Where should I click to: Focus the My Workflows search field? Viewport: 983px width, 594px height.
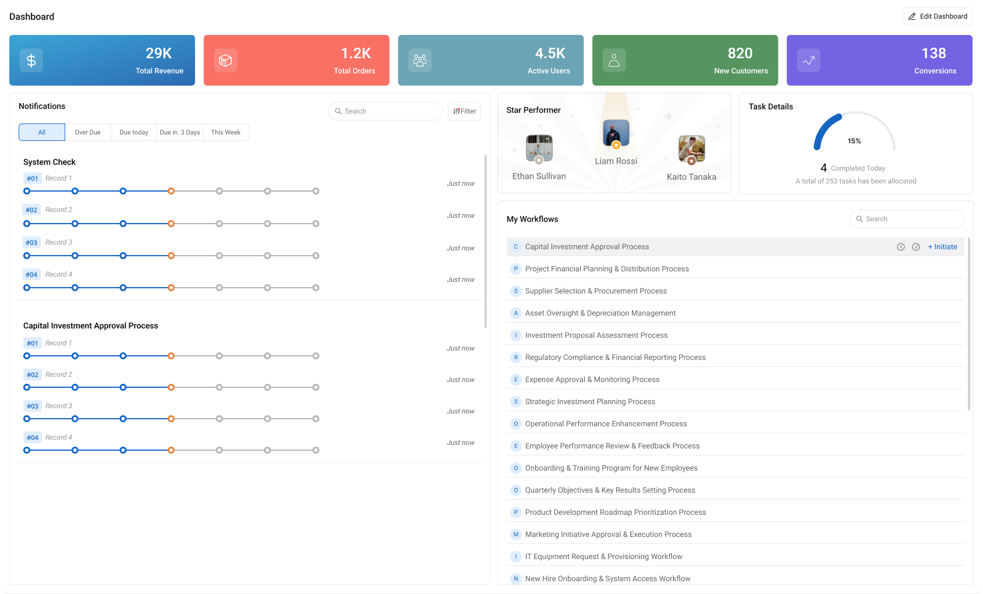907,219
